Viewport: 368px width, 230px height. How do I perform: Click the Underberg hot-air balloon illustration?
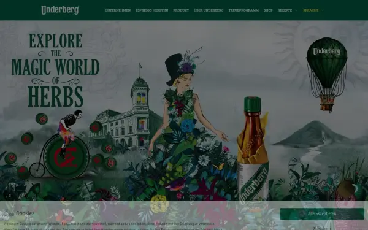click(x=327, y=74)
